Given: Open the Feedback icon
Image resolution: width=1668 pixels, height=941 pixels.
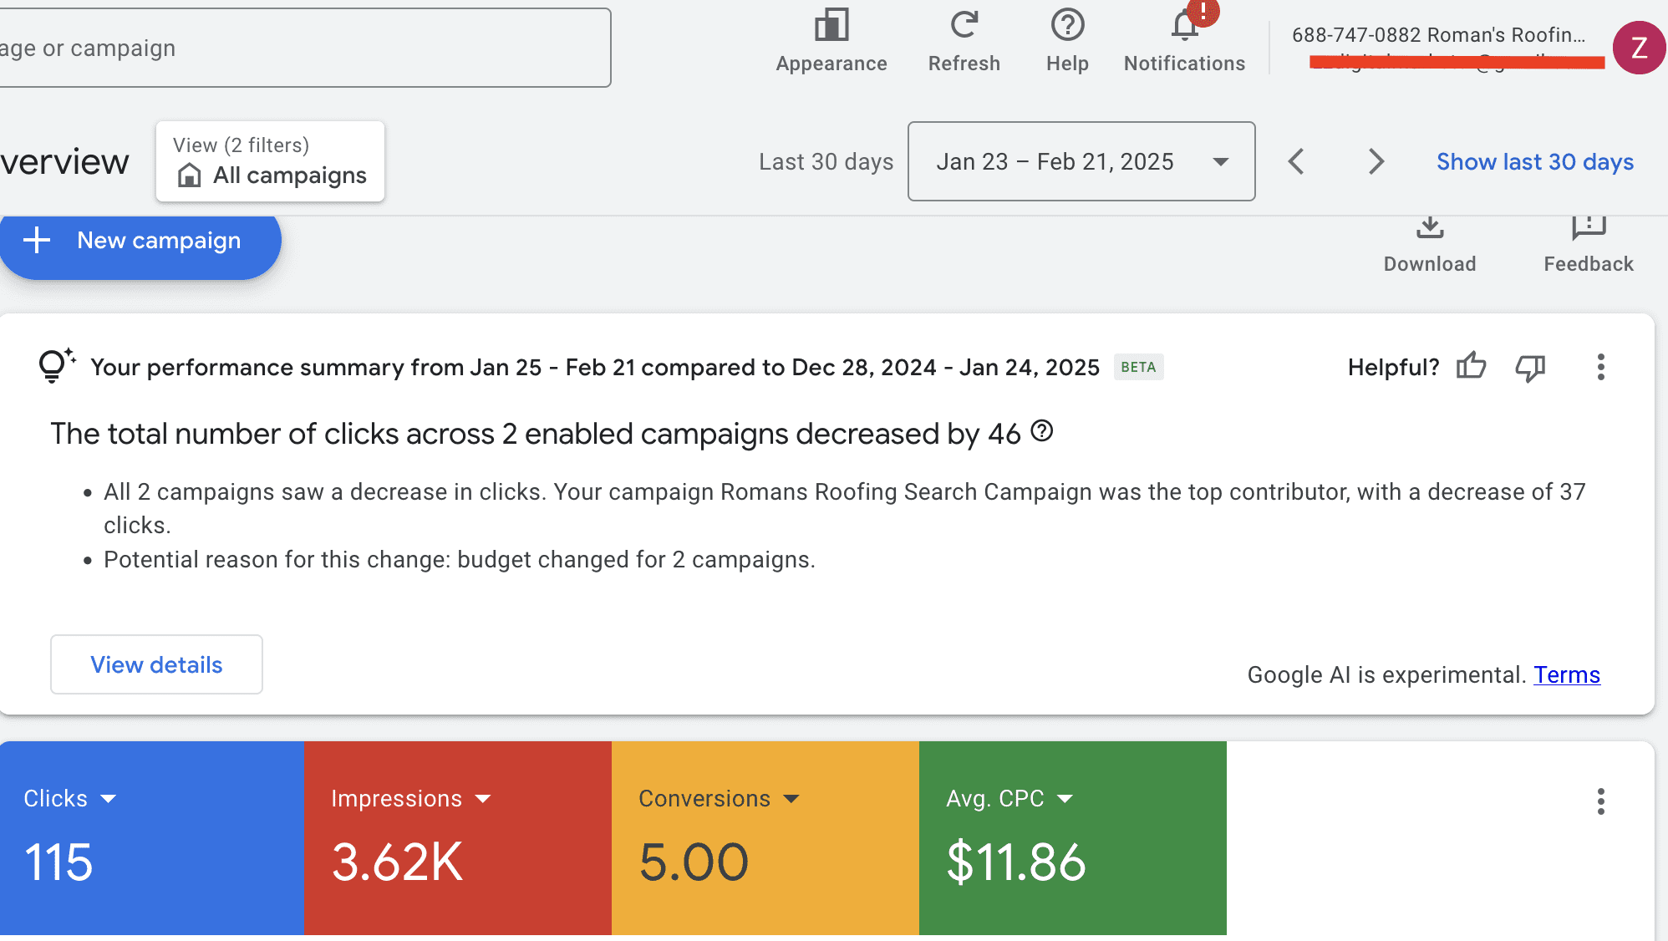Looking at the screenshot, I should [1589, 227].
